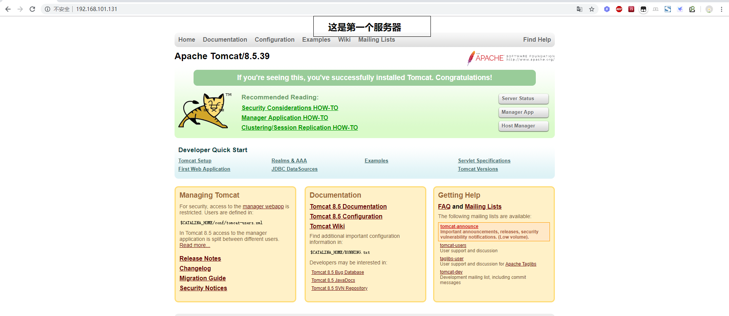Open Tomcat 8.5 Configuration link
Image resolution: width=729 pixels, height=316 pixels.
click(x=346, y=216)
